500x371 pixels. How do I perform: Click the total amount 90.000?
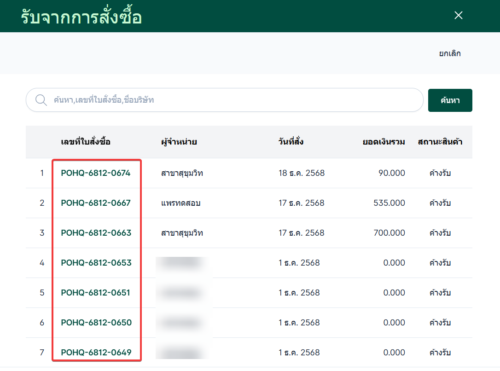pos(392,173)
